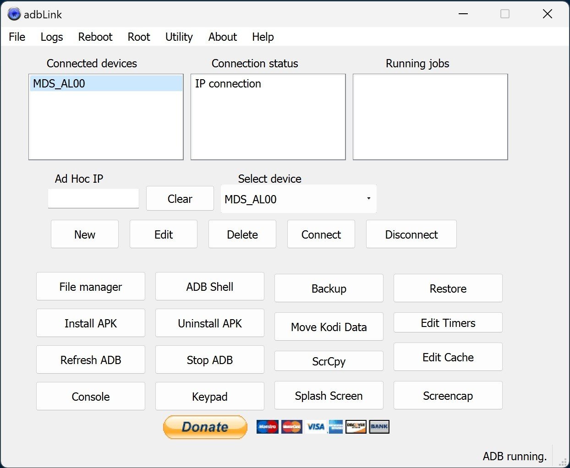Take a Screencap of the device

[x=448, y=396]
